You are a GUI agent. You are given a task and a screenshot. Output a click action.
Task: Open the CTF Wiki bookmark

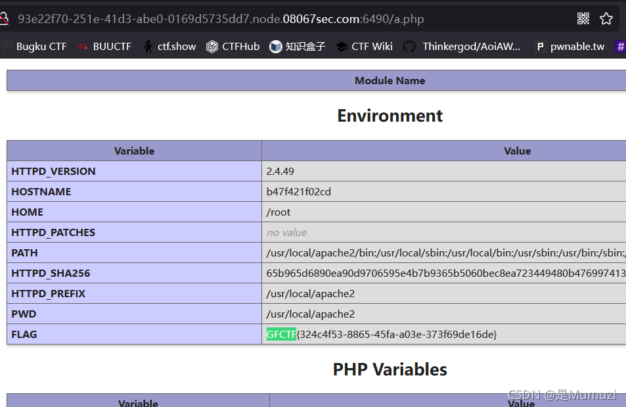click(x=364, y=47)
